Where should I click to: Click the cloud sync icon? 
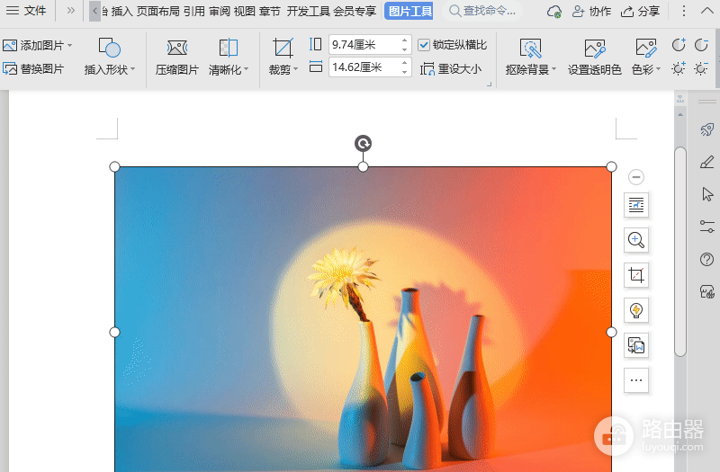tap(554, 12)
